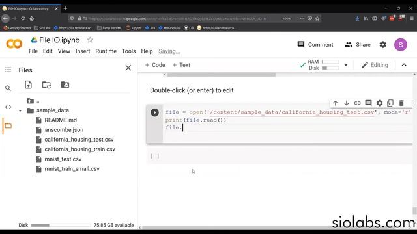Image resolution: width=417 pixels, height=234 pixels.
Task: Open the Getting Started bookmark
Action: coord(17,28)
